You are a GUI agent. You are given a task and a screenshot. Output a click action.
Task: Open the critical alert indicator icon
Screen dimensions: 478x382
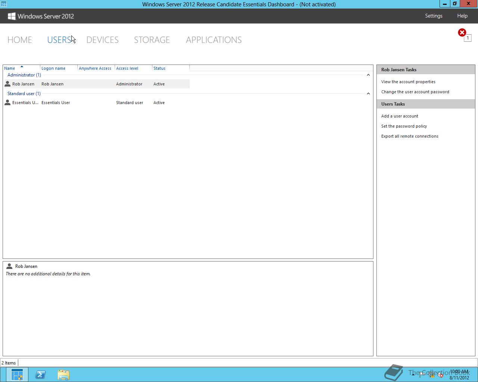pyautogui.click(x=462, y=33)
